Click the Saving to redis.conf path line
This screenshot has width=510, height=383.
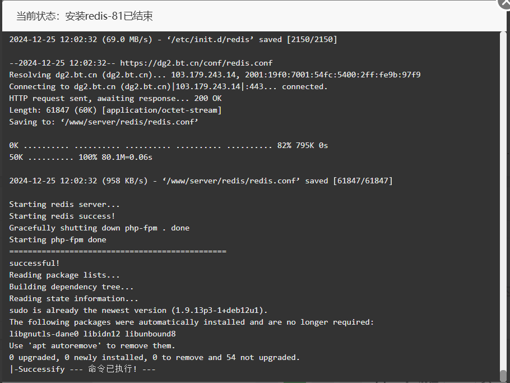coord(104,122)
